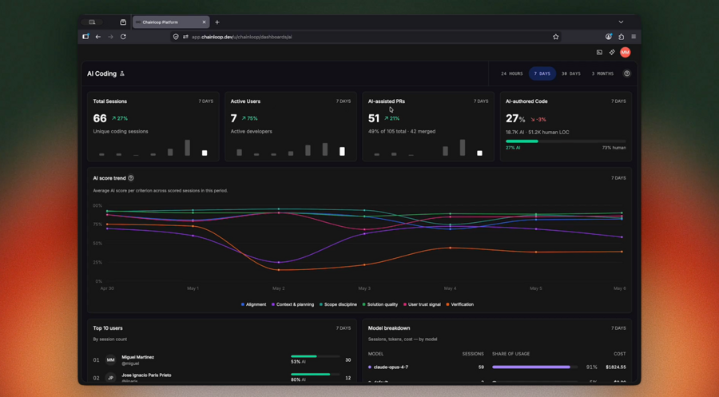This screenshot has width=719, height=397.
Task: Click the Verification data point at May 2
Action: click(x=278, y=270)
